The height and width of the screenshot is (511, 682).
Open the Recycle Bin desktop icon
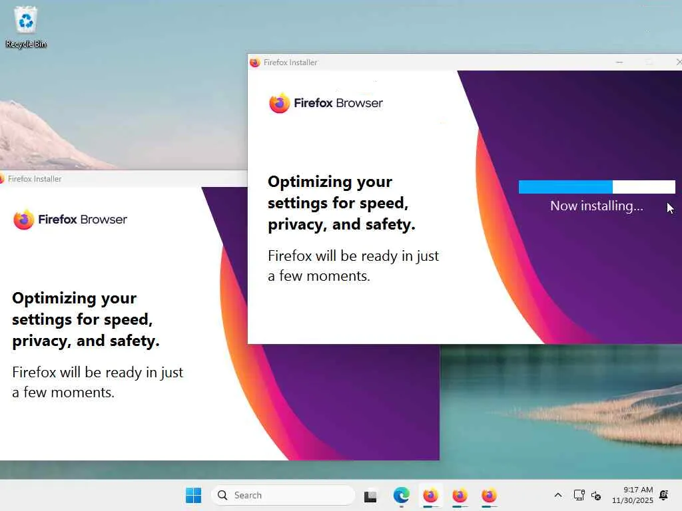[26, 27]
